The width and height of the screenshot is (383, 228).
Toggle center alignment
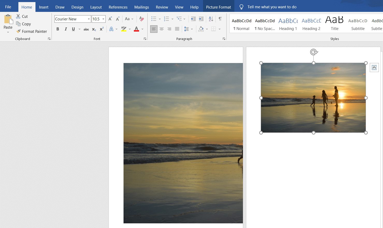pos(162,29)
